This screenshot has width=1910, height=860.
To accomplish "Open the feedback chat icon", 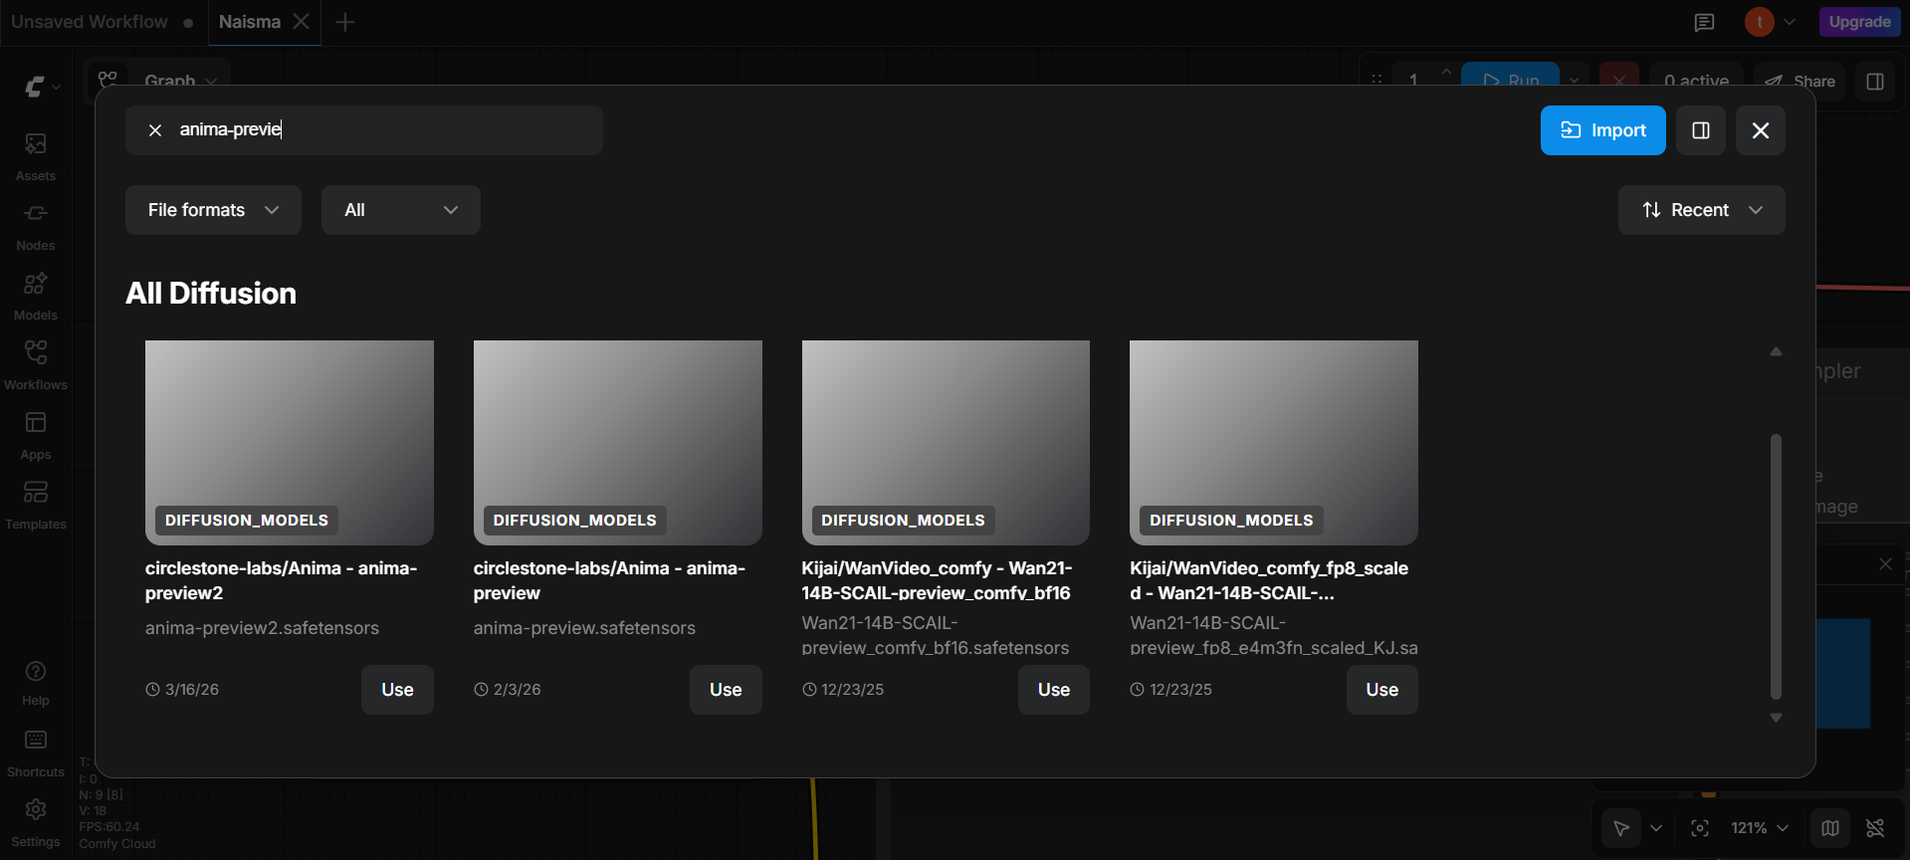I will 1705,22.
